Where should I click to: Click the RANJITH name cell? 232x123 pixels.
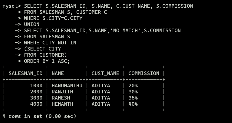point(62,92)
